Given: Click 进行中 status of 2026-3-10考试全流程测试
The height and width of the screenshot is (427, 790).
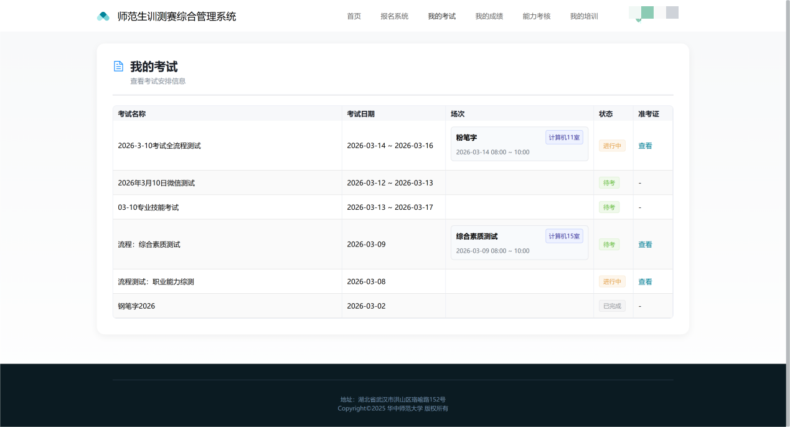Looking at the screenshot, I should (x=612, y=146).
